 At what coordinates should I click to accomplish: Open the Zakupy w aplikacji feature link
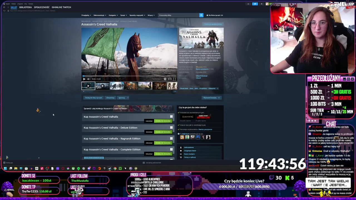(190, 157)
